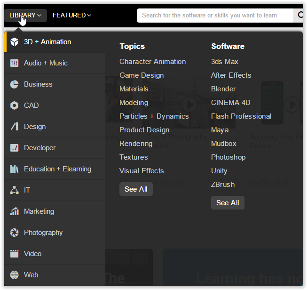Click the Video clapperboard icon
The height and width of the screenshot is (290, 307).
pyautogui.click(x=14, y=254)
